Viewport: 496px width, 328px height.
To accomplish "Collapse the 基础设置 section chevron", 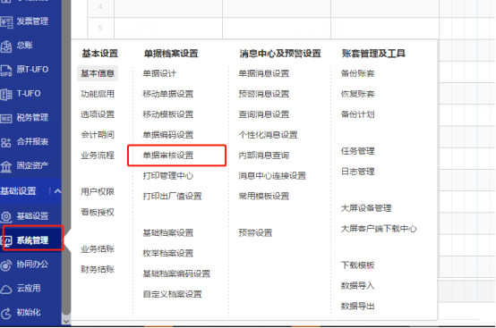I will pyautogui.click(x=57, y=191).
